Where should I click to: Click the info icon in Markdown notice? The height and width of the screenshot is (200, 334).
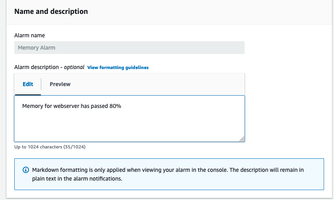[26, 170]
